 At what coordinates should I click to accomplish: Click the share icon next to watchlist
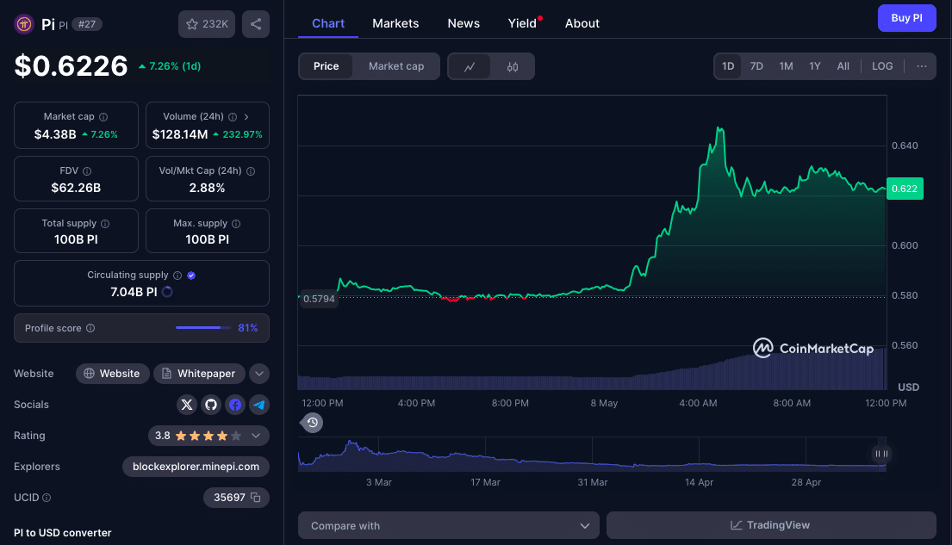(x=256, y=24)
